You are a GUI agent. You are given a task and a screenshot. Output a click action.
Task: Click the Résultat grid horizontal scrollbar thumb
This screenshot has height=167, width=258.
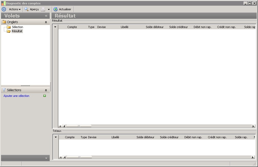(x=79, y=126)
